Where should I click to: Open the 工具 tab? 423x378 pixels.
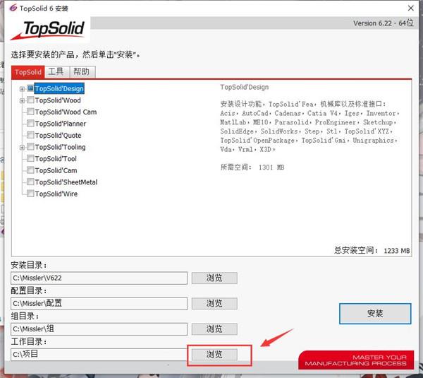pos(57,72)
